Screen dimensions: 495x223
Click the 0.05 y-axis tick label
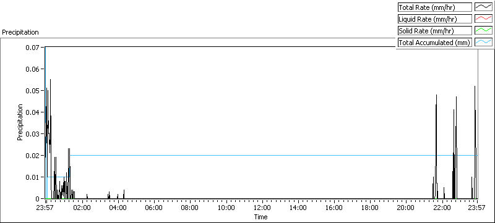click(x=33, y=91)
